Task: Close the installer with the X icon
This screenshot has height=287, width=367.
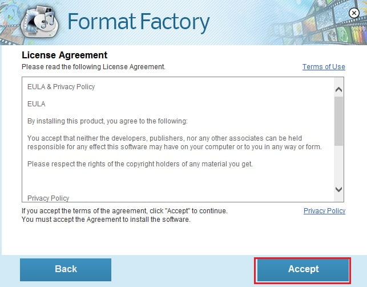Action: [354, 13]
